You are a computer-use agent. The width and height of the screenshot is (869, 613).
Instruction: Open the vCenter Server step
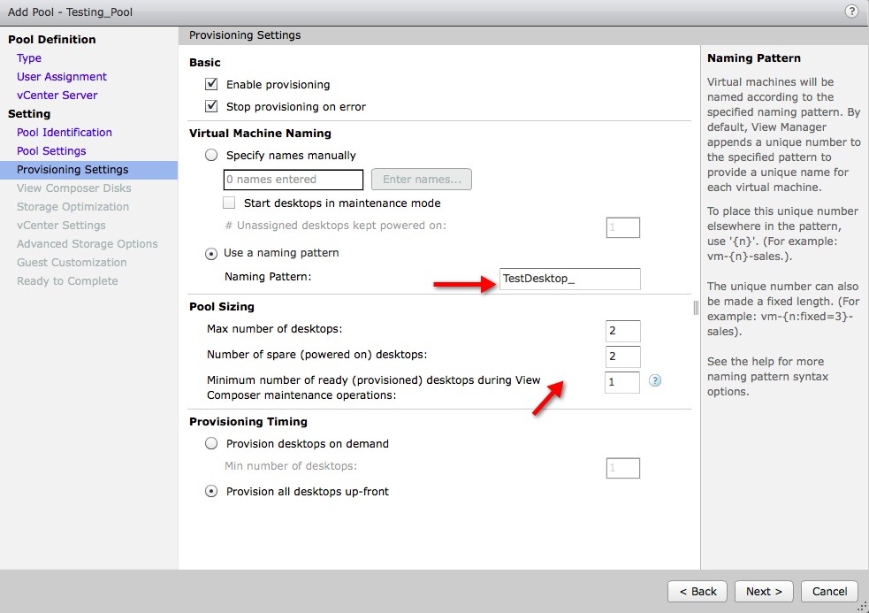coord(57,96)
